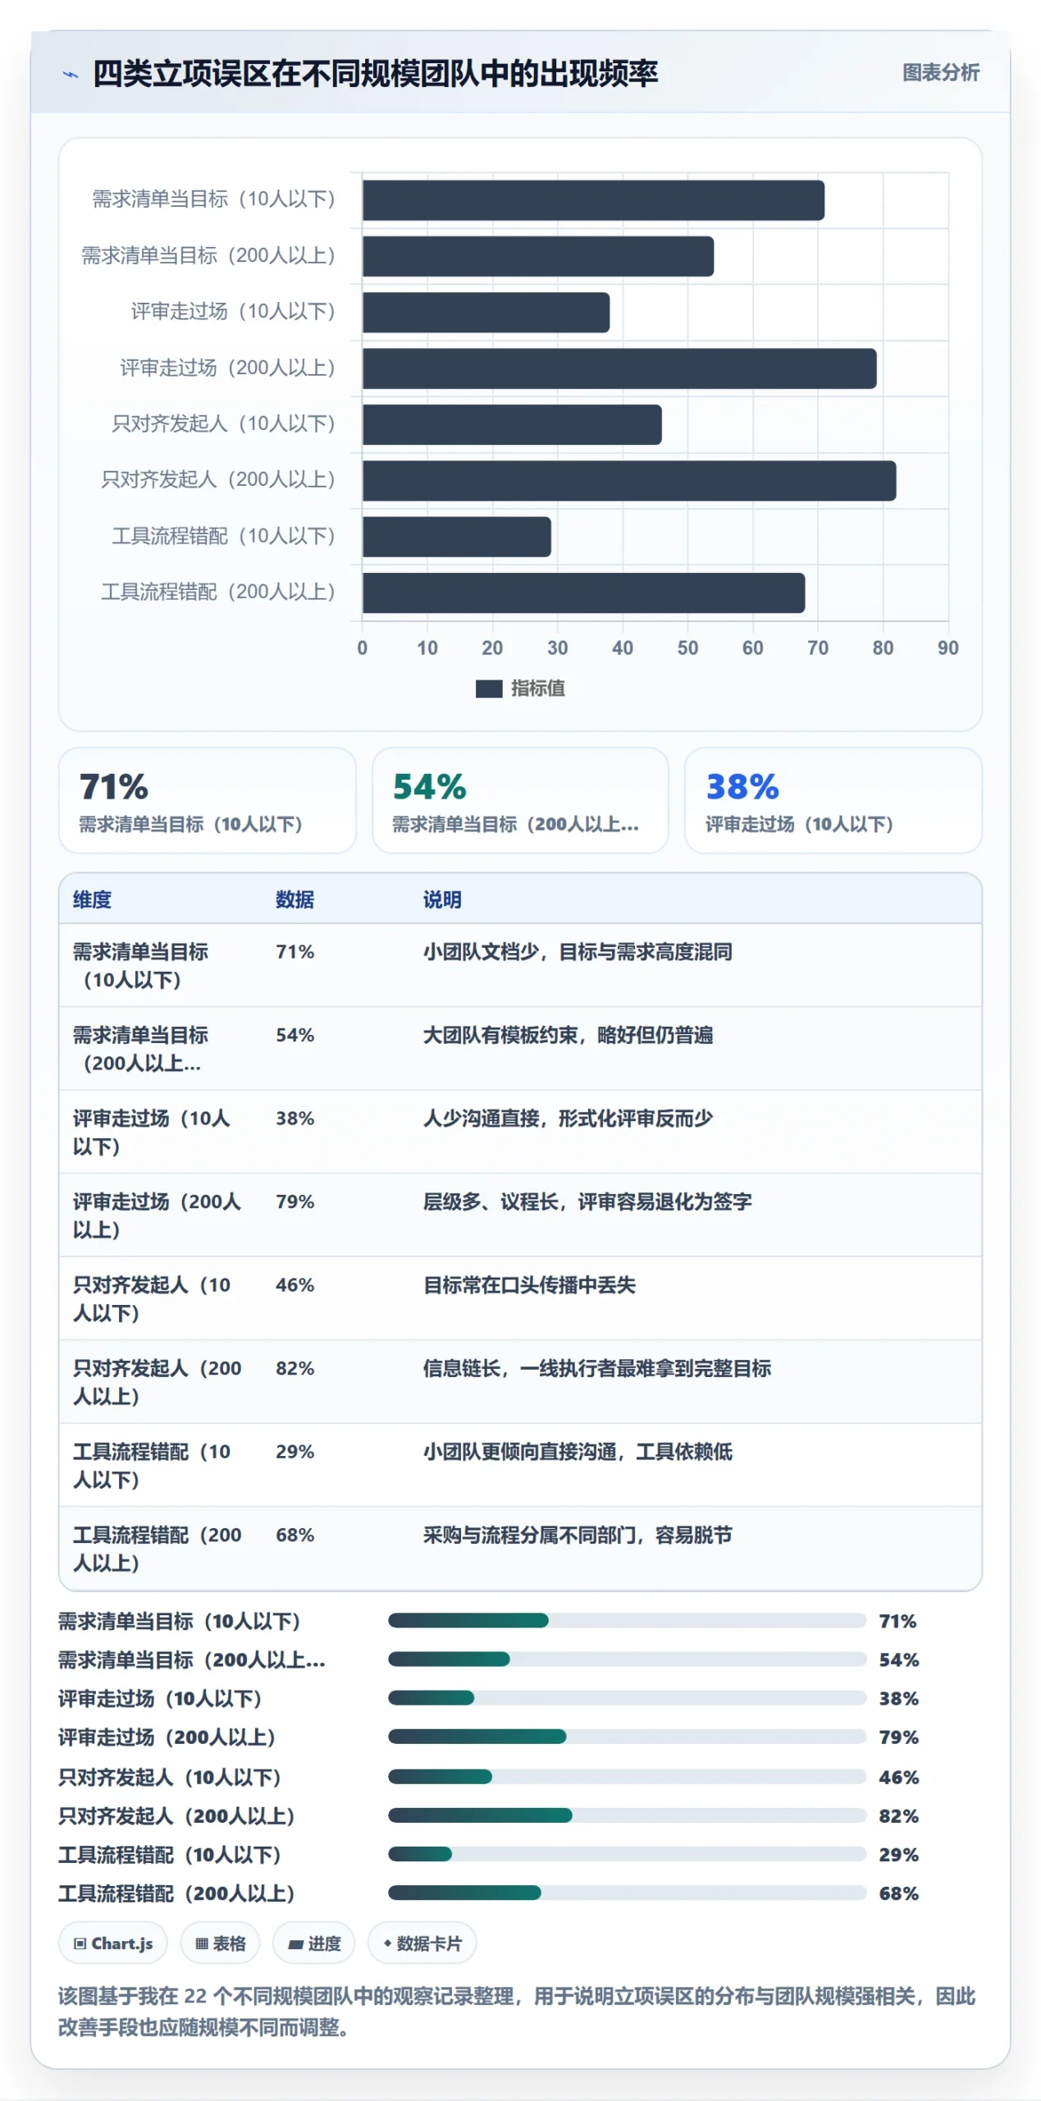Click the 54% data card
This screenshot has width=1041, height=2101.
(x=520, y=800)
